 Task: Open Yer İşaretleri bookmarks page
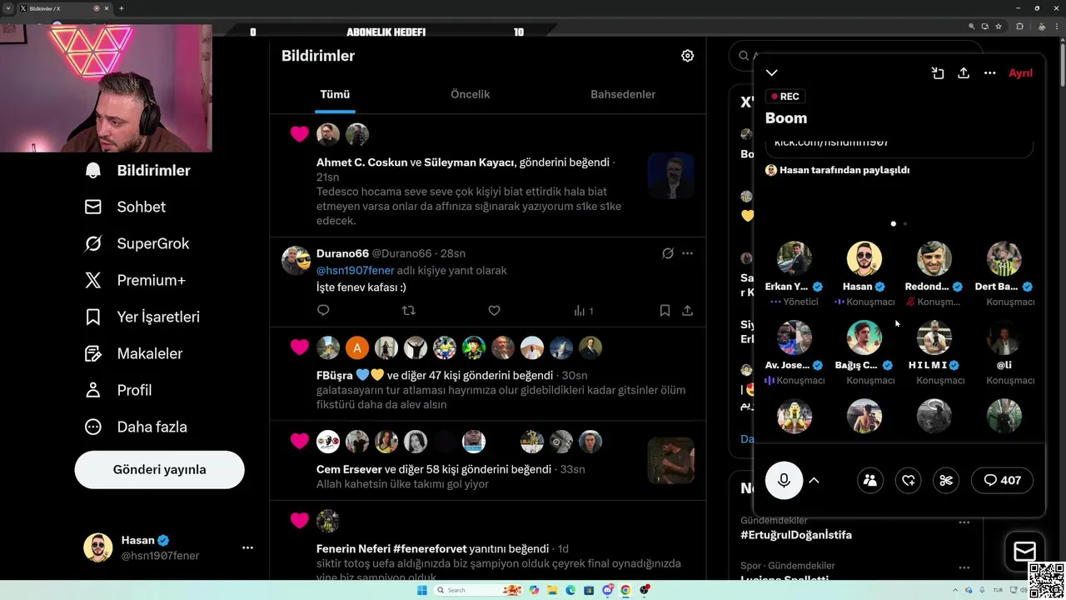point(142,317)
